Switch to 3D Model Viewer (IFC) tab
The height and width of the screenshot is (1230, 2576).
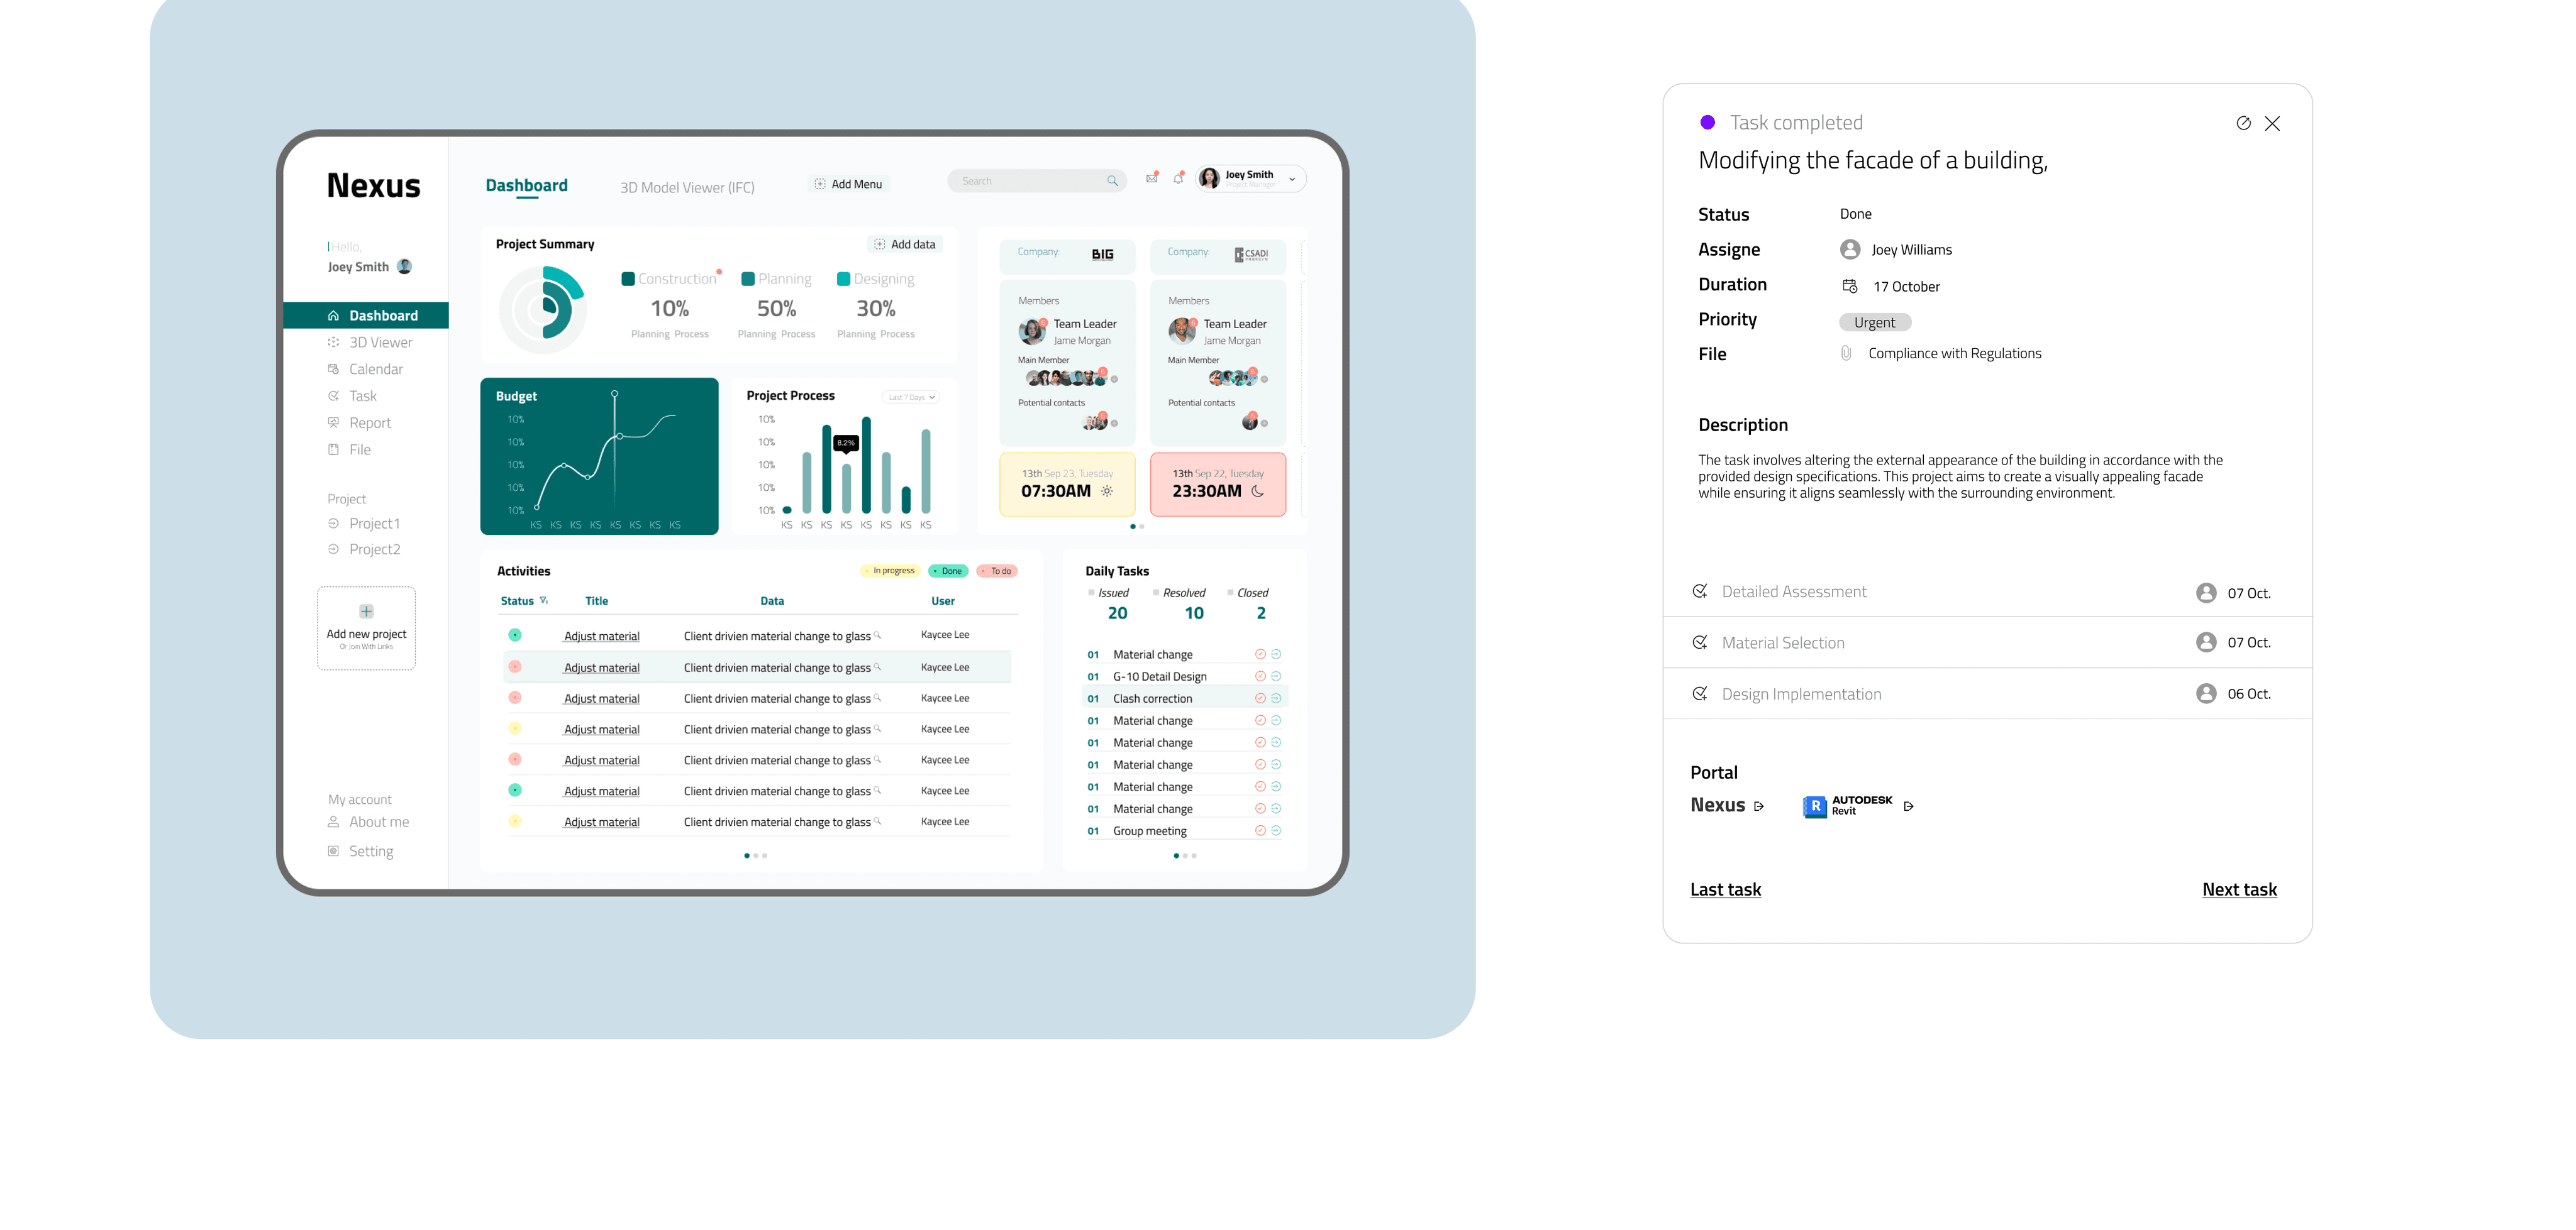pyautogui.click(x=687, y=187)
